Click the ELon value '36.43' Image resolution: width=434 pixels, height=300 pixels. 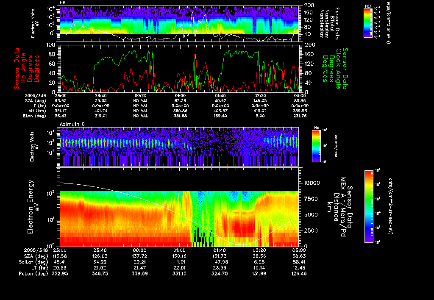point(61,116)
